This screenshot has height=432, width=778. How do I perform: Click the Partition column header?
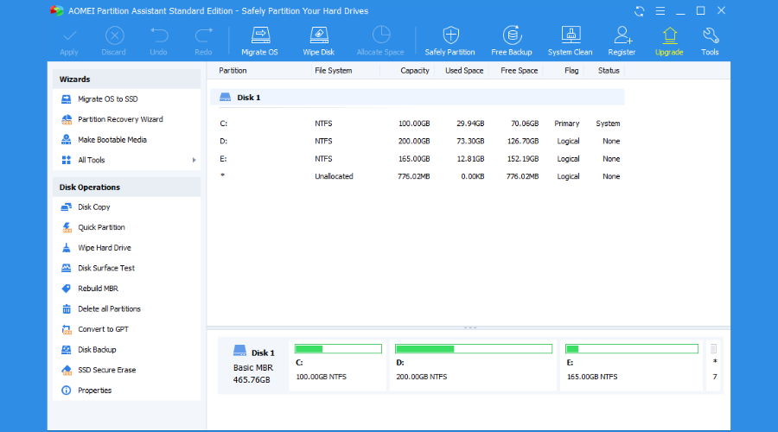click(233, 71)
